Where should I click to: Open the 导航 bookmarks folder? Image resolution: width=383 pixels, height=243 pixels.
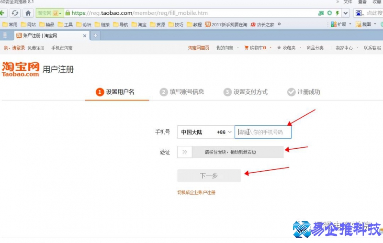[x=121, y=24]
